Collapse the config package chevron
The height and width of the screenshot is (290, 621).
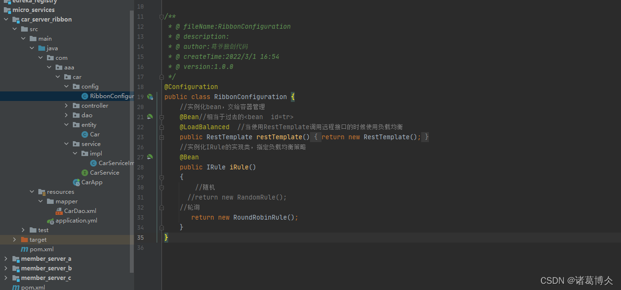coord(66,87)
